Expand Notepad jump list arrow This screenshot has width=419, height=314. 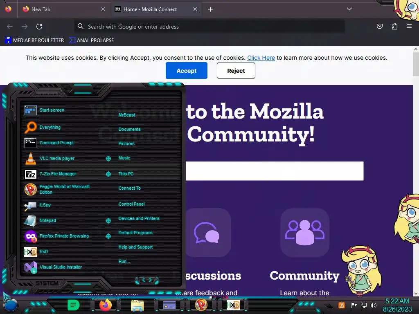(x=108, y=220)
